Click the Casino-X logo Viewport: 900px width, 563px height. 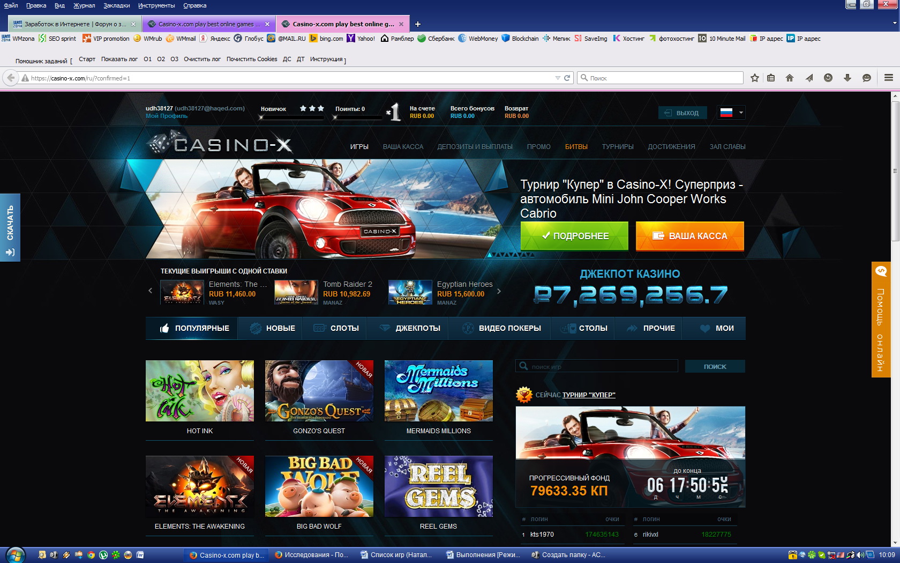(x=220, y=144)
